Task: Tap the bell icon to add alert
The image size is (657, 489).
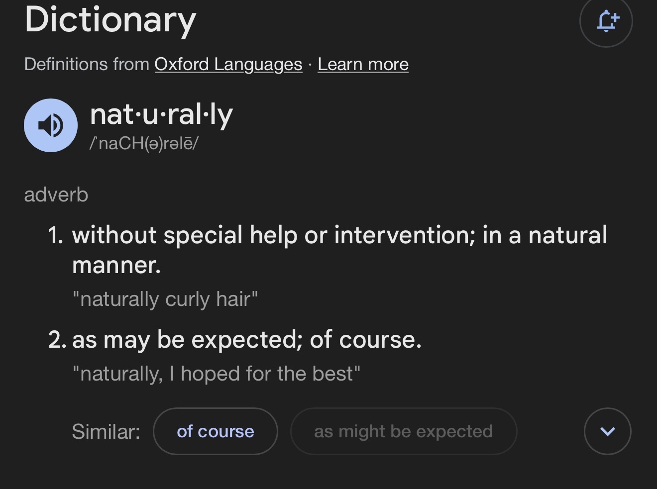Action: click(x=606, y=21)
